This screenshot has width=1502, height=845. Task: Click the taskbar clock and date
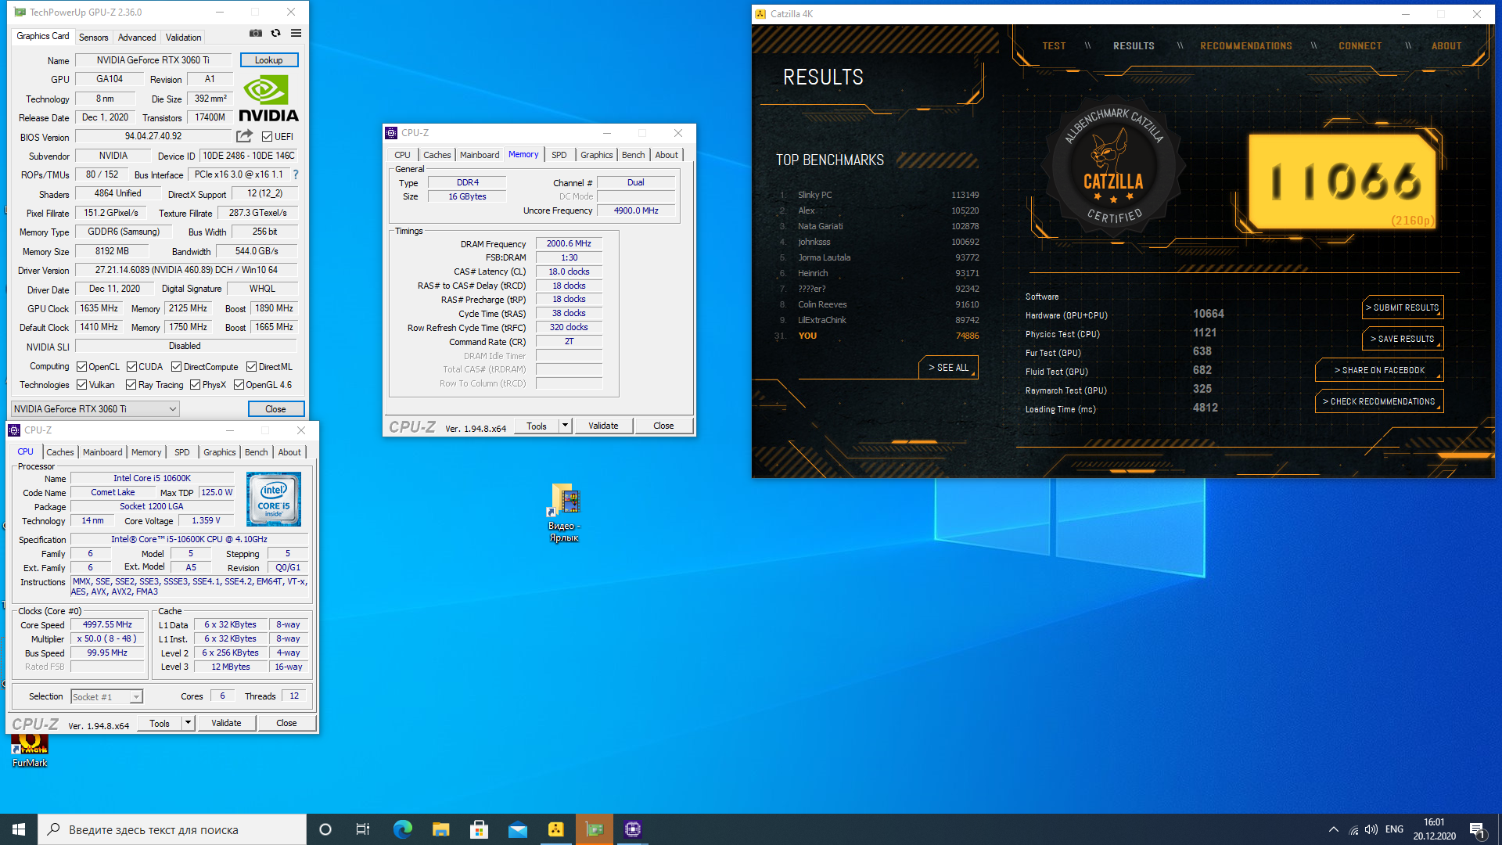pyautogui.click(x=1434, y=829)
